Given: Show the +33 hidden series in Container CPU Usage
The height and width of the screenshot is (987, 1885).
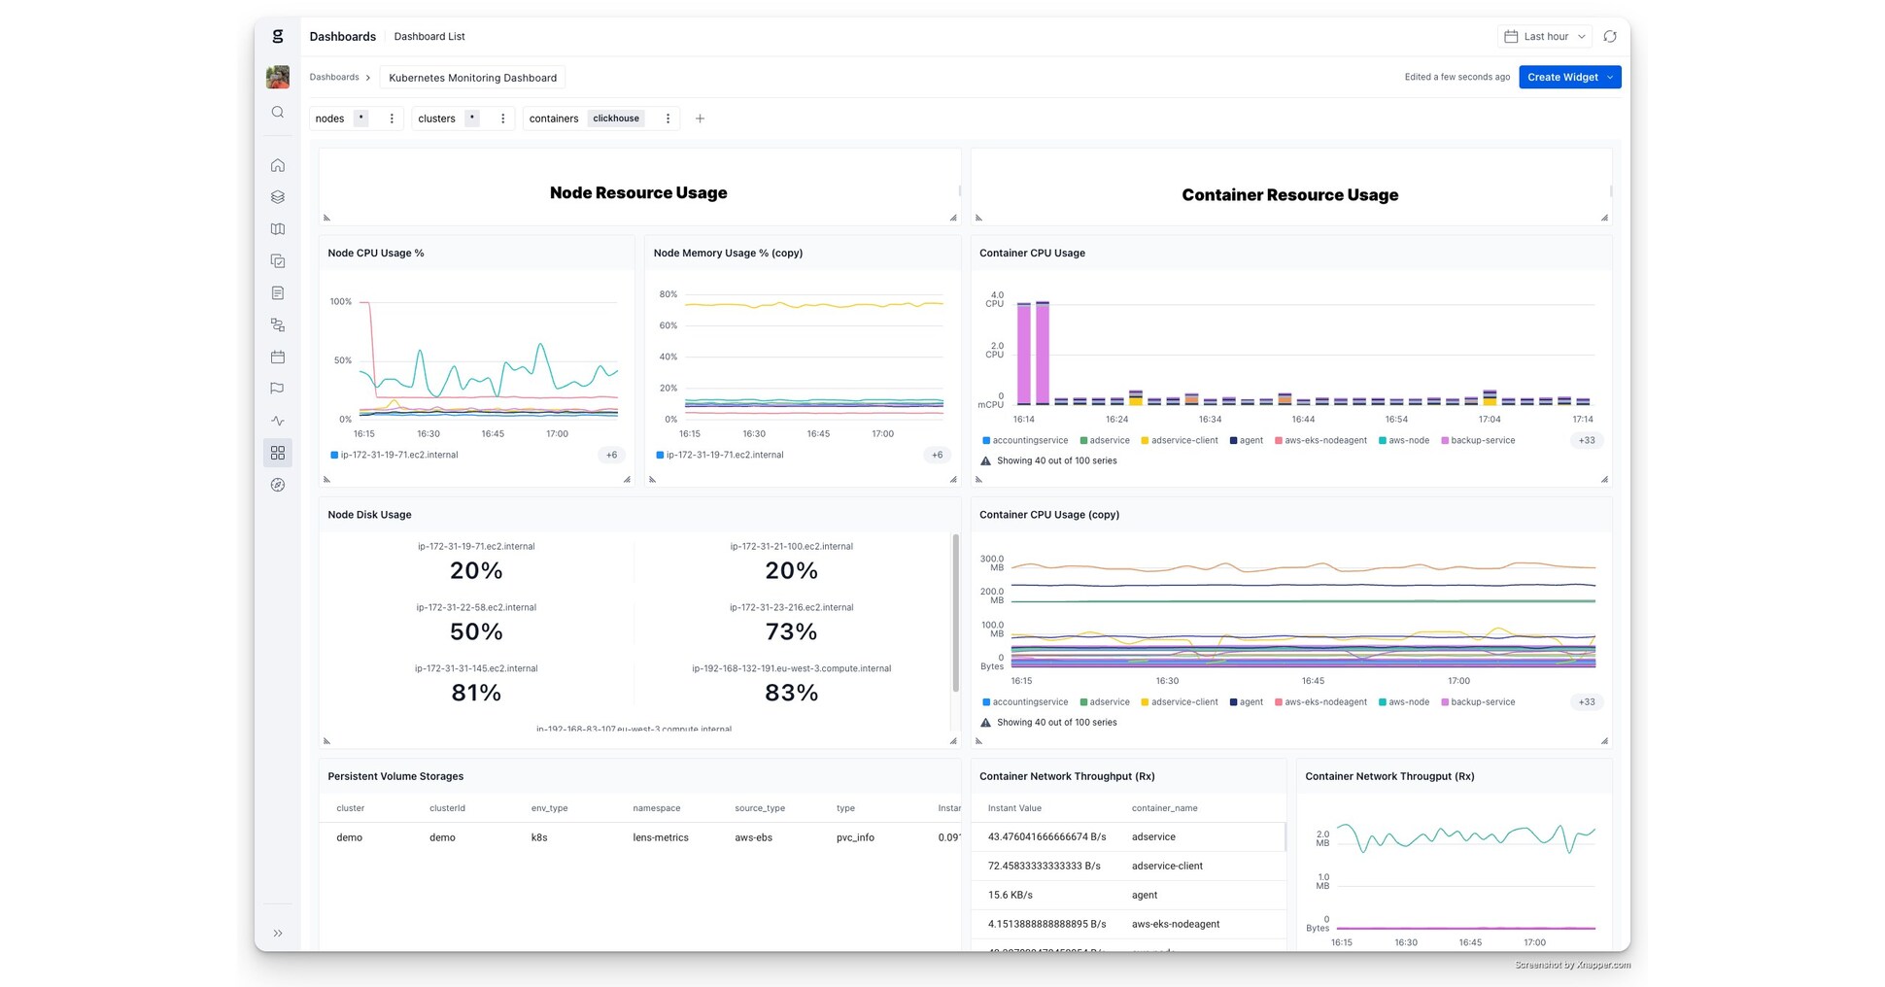Looking at the screenshot, I should tap(1586, 441).
